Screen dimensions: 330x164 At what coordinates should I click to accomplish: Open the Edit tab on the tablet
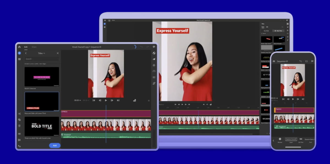(x=26, y=47)
